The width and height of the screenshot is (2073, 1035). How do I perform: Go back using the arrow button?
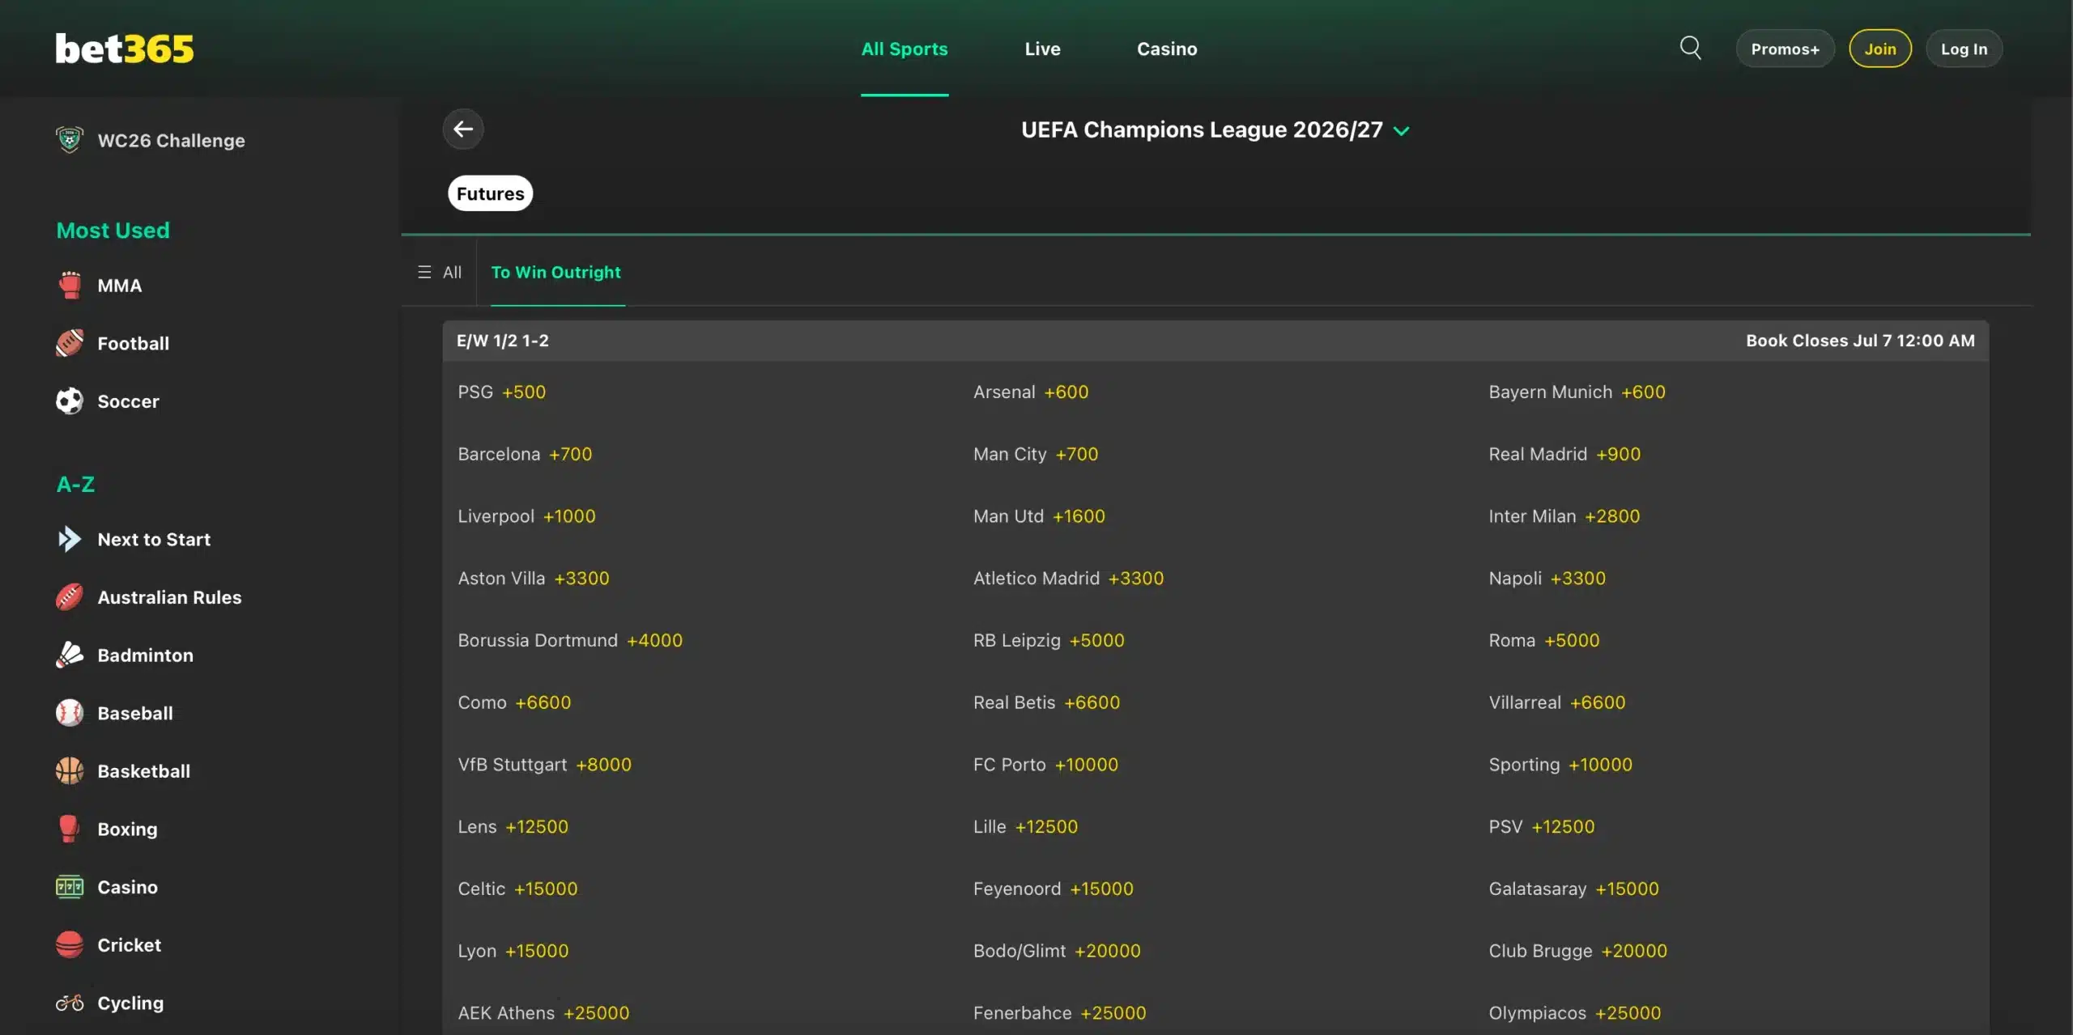click(x=463, y=129)
